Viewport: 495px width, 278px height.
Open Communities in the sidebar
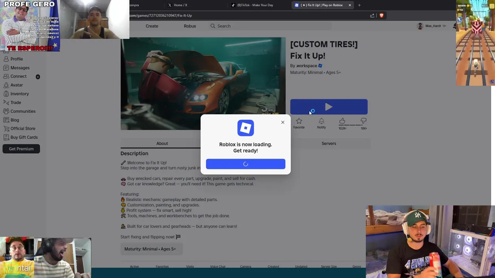23,111
